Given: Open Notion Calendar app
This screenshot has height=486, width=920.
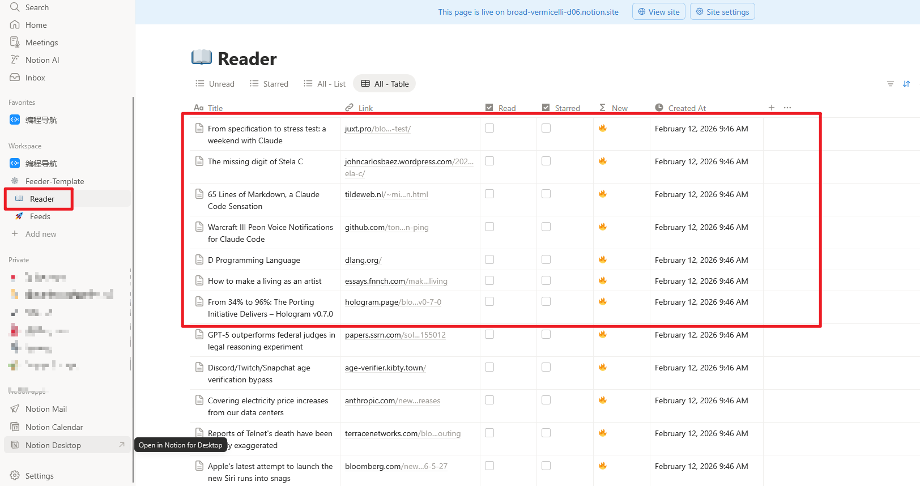Looking at the screenshot, I should (54, 427).
